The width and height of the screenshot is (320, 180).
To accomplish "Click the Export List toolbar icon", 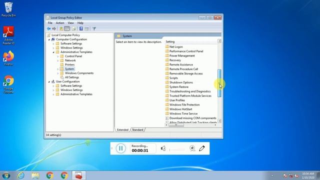I will click(x=74, y=29).
